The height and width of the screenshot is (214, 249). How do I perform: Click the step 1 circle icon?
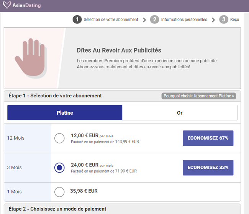[x=77, y=20]
